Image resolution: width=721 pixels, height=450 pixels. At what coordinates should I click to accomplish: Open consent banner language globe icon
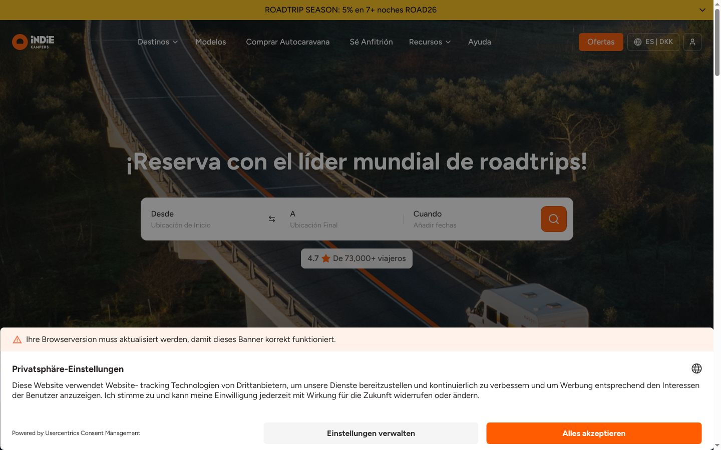696,368
